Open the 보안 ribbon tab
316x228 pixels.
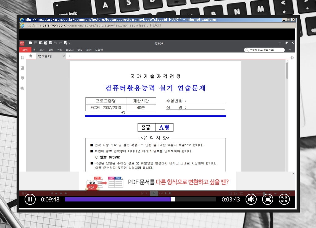(x=89, y=50)
